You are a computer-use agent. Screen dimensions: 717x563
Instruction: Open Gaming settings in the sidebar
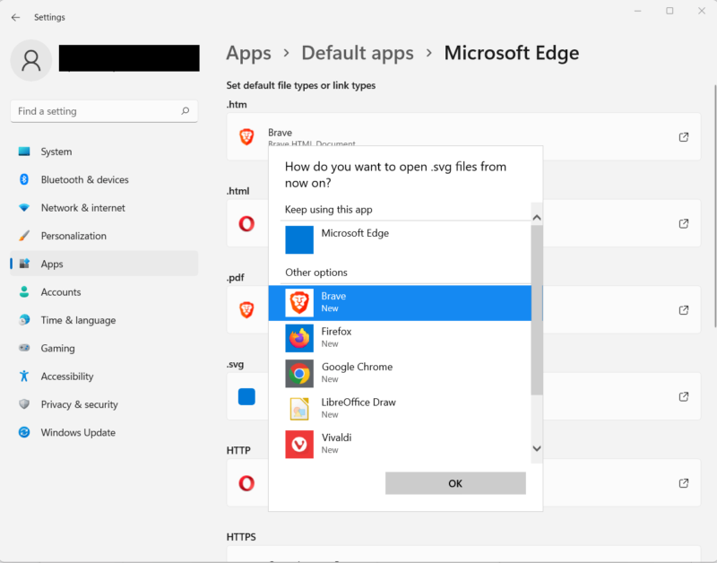59,348
